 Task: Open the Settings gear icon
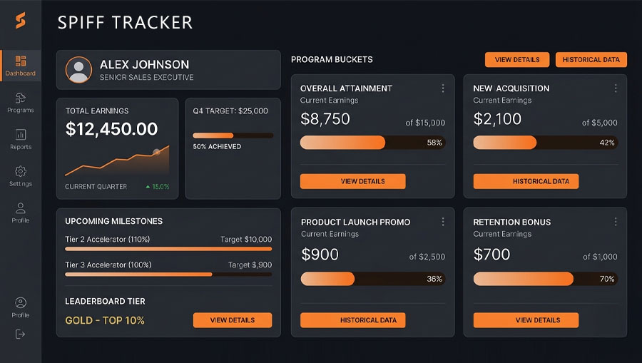[x=21, y=171]
